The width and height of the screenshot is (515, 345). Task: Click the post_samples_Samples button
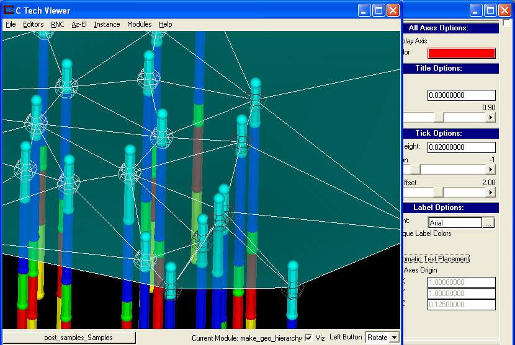click(x=69, y=338)
